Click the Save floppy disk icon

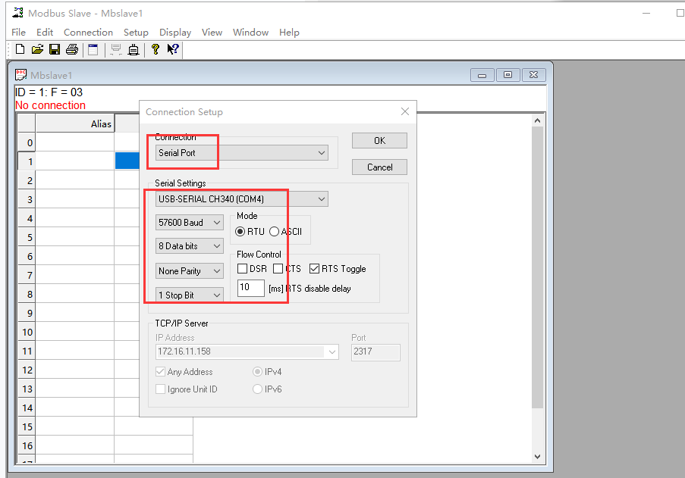(x=55, y=50)
